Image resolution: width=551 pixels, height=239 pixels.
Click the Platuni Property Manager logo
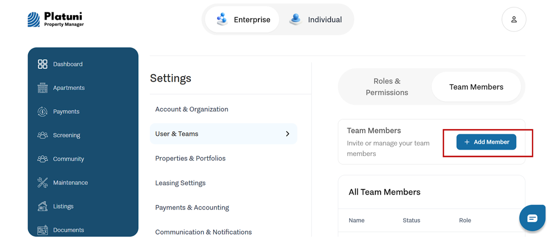[56, 19]
